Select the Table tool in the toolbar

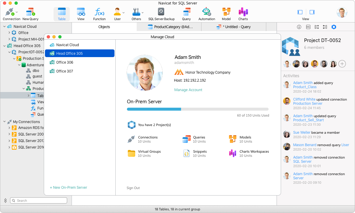pyautogui.click(x=62, y=13)
